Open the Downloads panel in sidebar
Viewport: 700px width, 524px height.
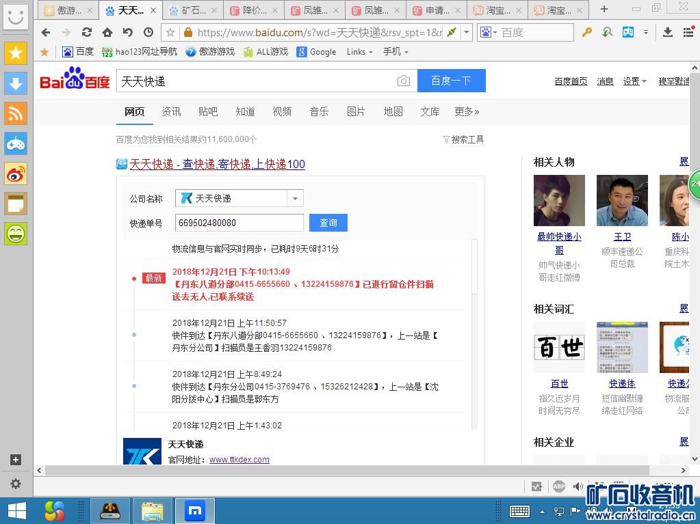(16, 83)
